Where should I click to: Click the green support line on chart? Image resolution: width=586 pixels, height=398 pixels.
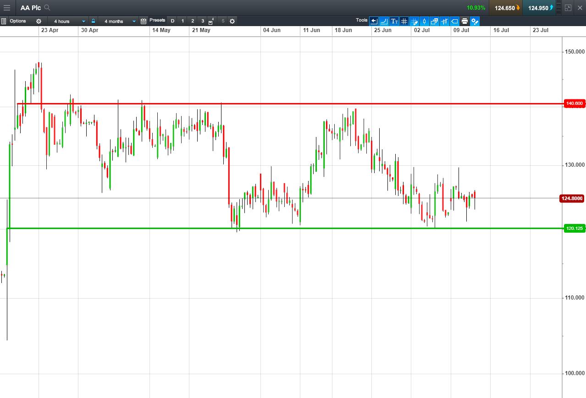284,228
